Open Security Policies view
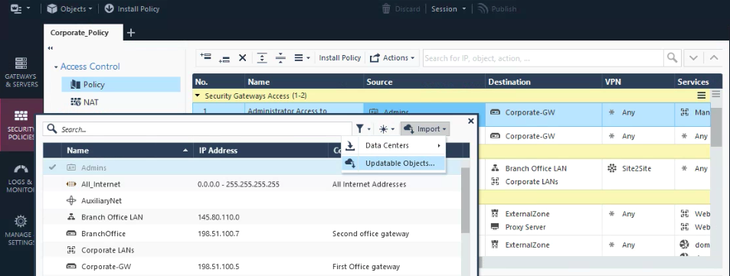This screenshot has width=730, height=276. (x=21, y=125)
